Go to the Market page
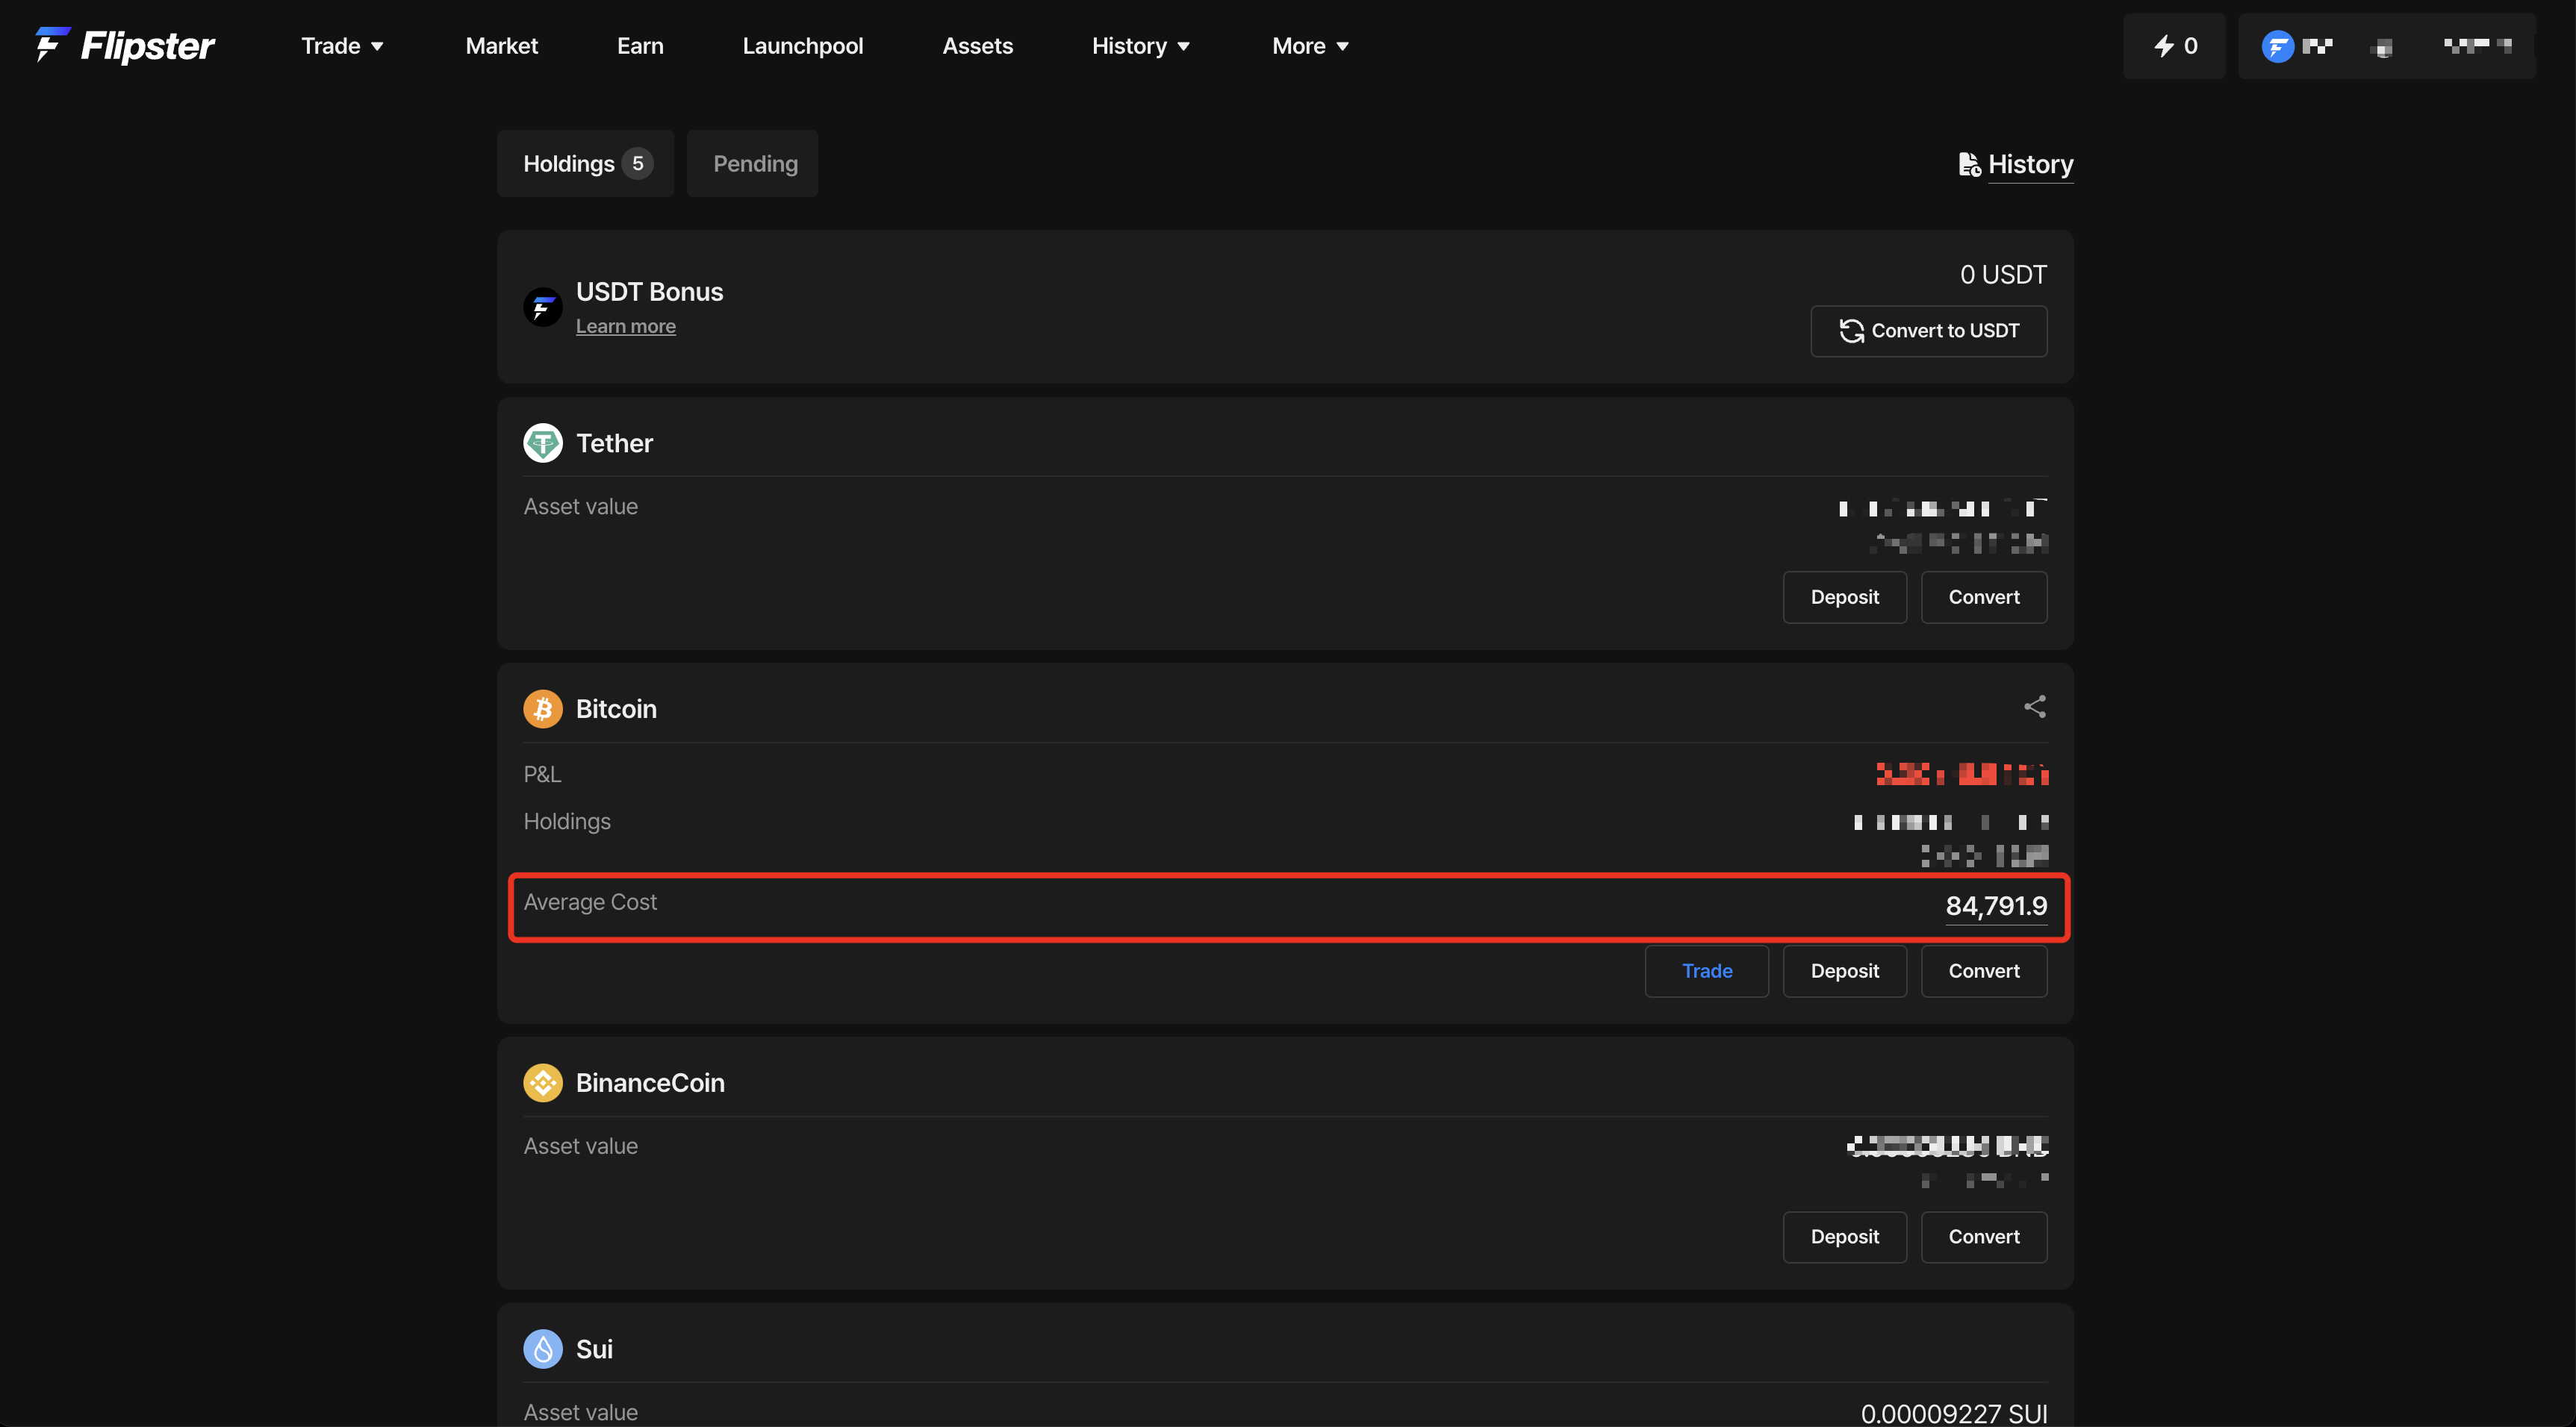 pos(501,46)
